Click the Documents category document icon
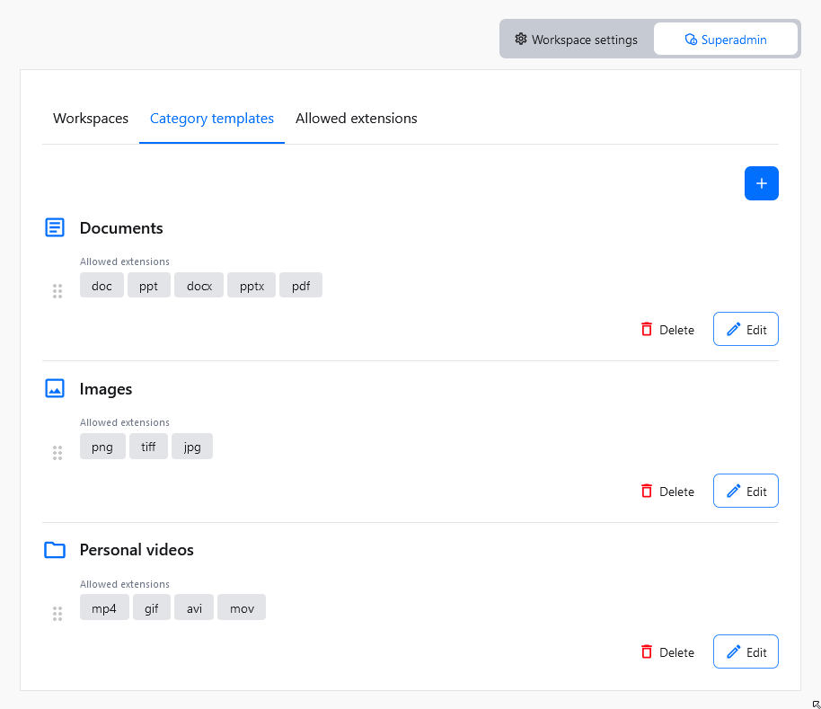Image resolution: width=821 pixels, height=709 pixels. coord(55,227)
